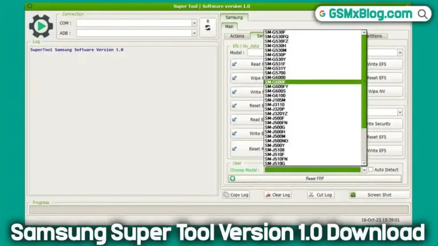Switch to the Samsung tab

234,17
